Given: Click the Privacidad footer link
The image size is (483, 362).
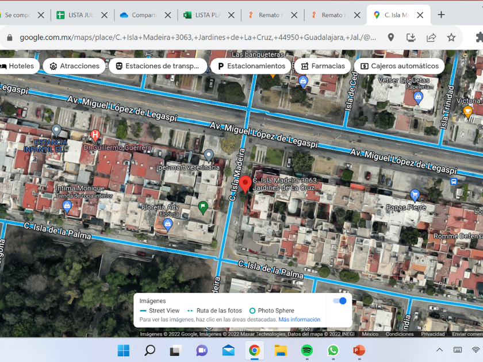Looking at the screenshot, I should point(433,334).
